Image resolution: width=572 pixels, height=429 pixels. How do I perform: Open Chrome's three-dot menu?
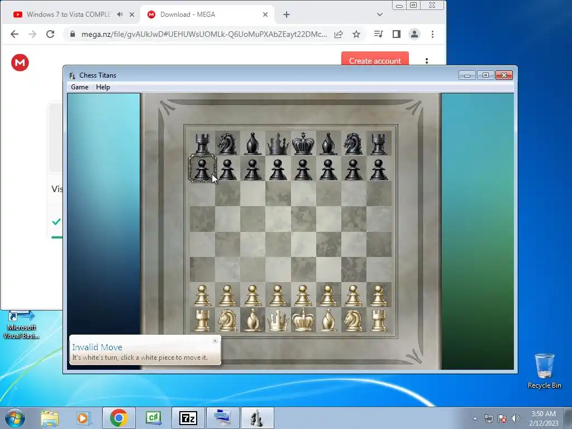432,34
